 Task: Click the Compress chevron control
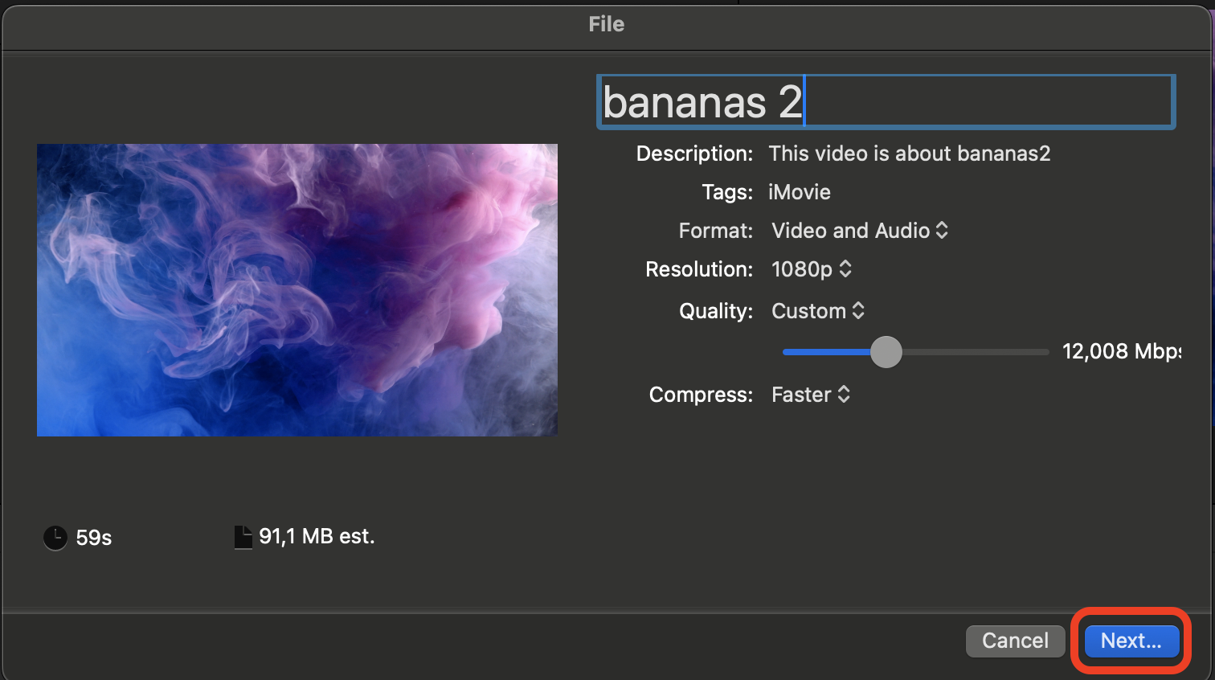843,395
